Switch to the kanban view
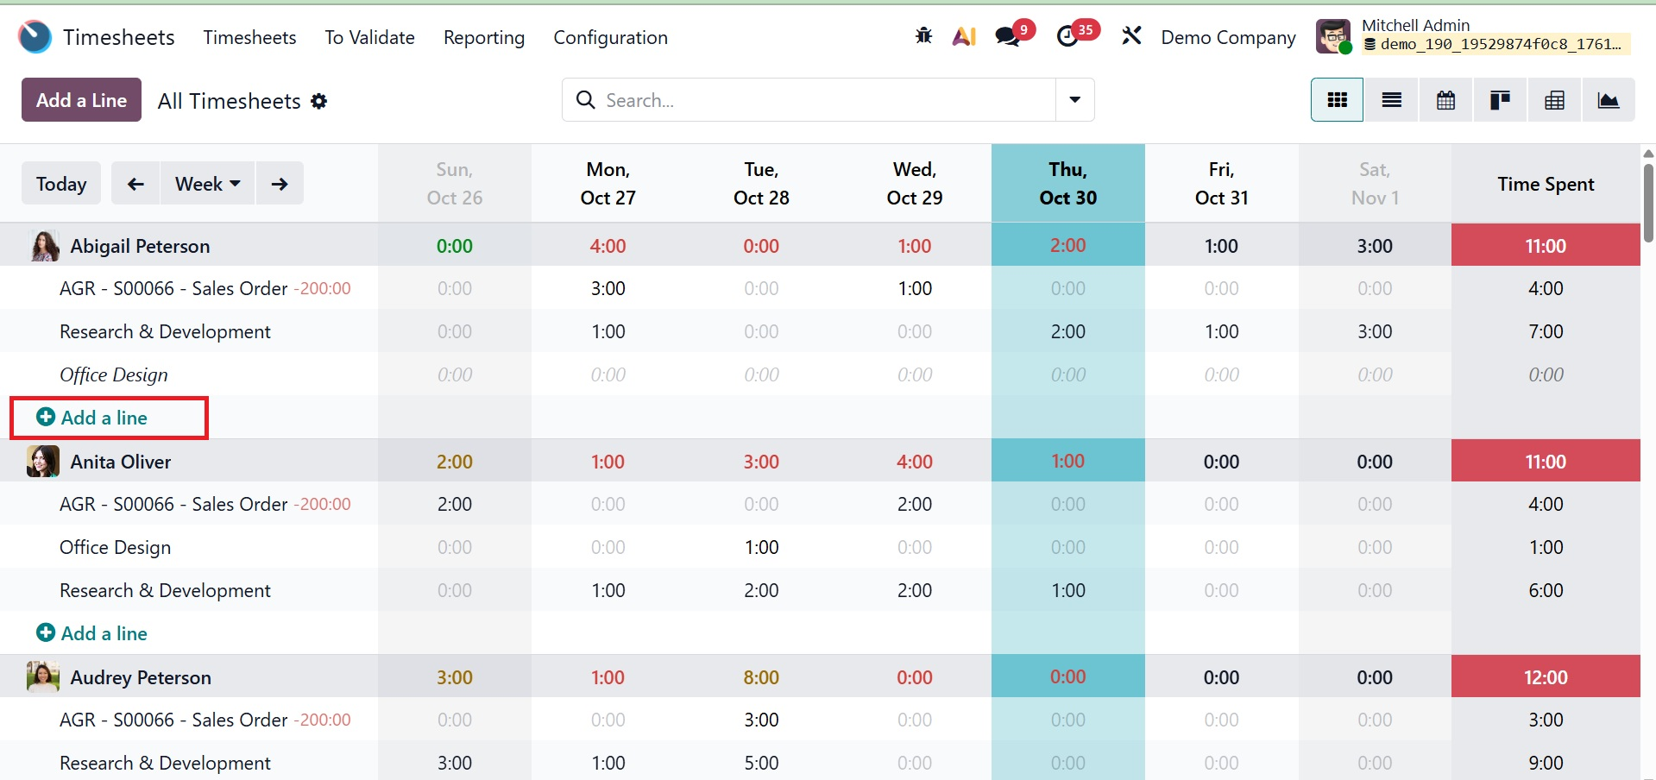 click(x=1500, y=100)
